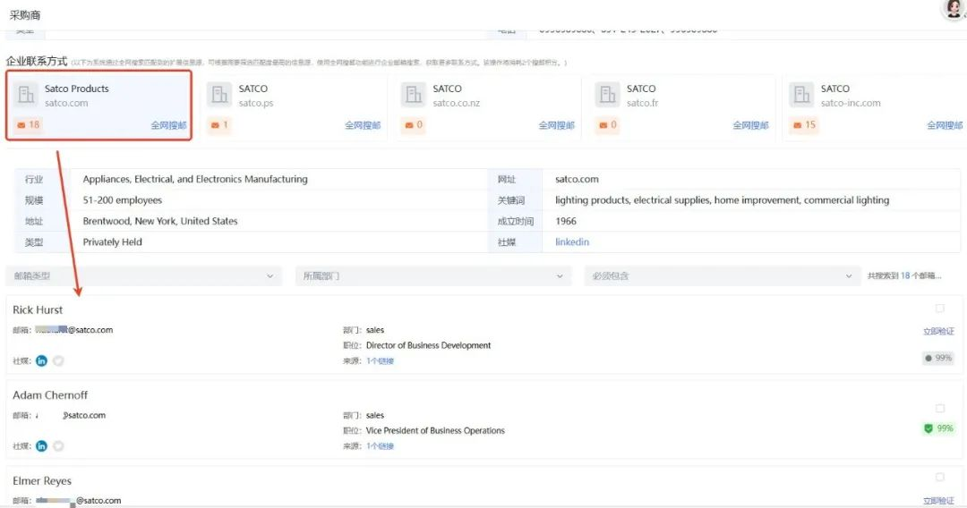The height and width of the screenshot is (508, 967).
Task: Click 全网搜邮 on the satco.co.nz card
Action: tap(557, 125)
